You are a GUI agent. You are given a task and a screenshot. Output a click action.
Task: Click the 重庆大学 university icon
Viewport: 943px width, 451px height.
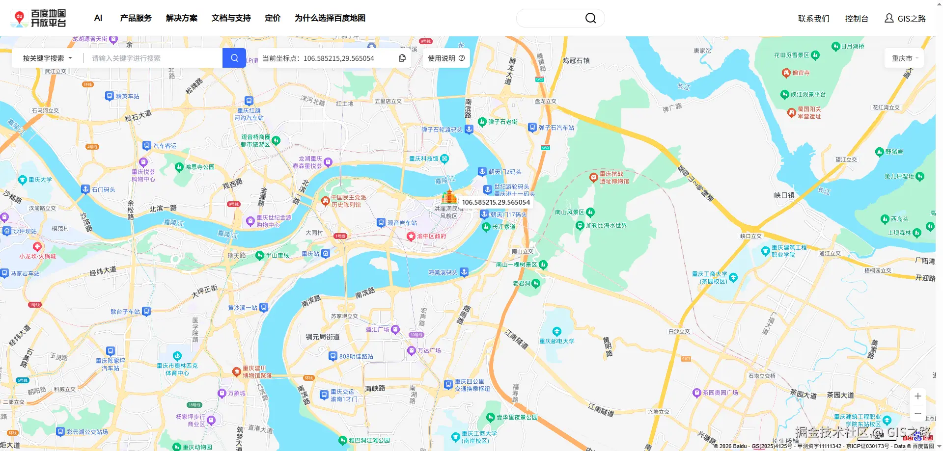[x=22, y=180]
